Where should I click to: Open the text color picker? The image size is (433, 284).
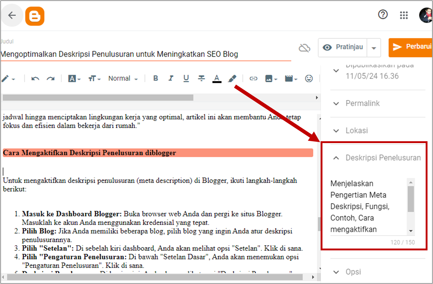click(x=217, y=79)
